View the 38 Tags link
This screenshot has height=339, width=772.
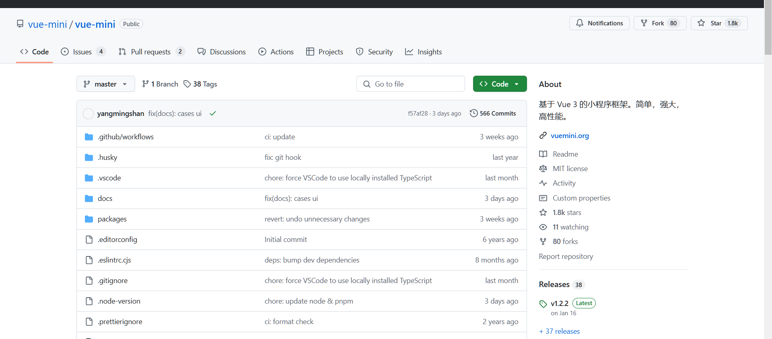[x=200, y=84]
